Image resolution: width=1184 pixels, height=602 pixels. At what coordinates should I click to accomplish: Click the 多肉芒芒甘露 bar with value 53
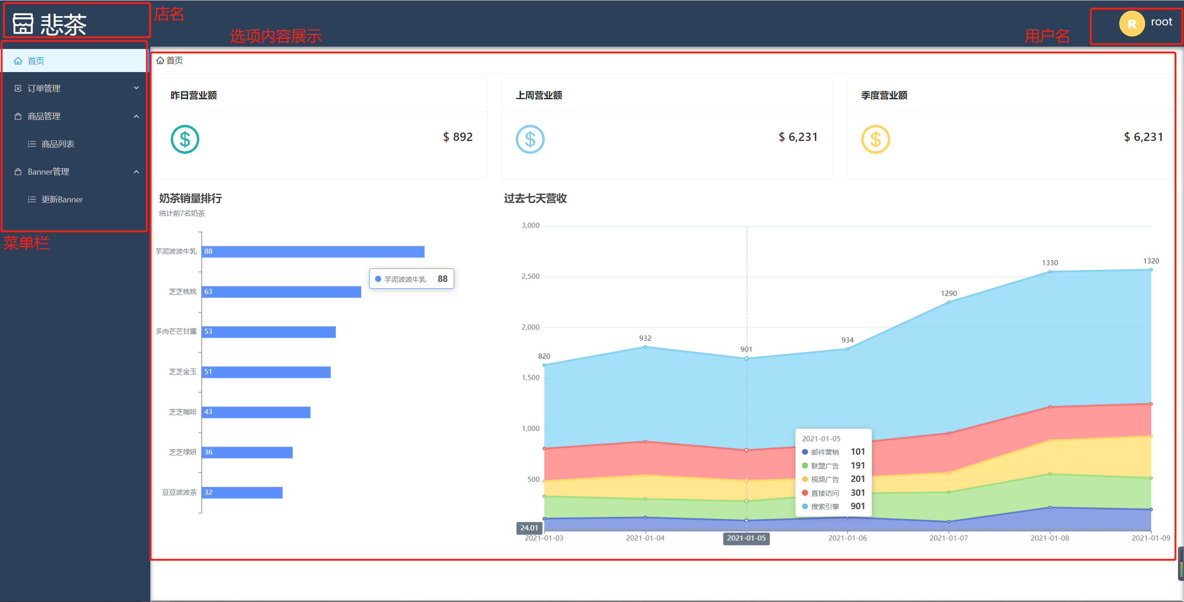(269, 332)
